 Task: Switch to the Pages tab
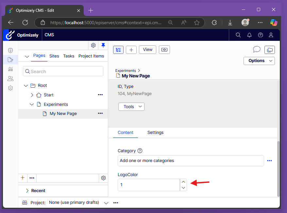click(39, 56)
